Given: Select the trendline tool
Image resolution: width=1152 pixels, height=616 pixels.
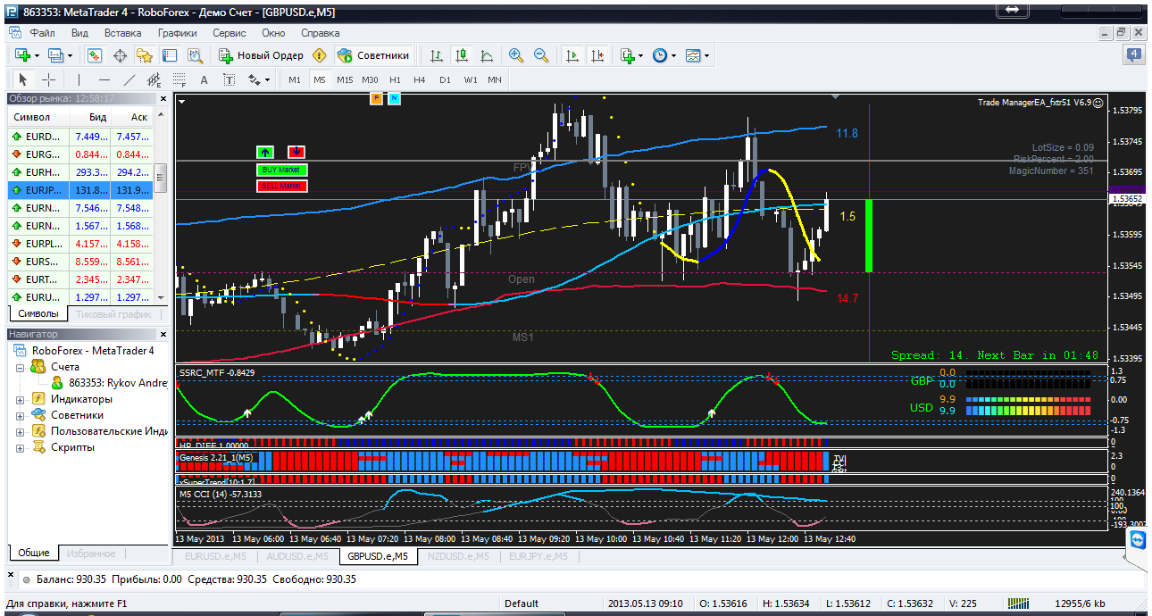Looking at the screenshot, I should (129, 79).
